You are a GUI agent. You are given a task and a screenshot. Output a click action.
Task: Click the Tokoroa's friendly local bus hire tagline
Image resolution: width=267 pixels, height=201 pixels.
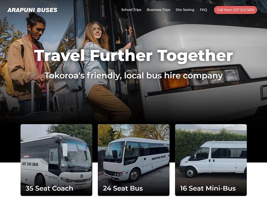click(x=133, y=76)
